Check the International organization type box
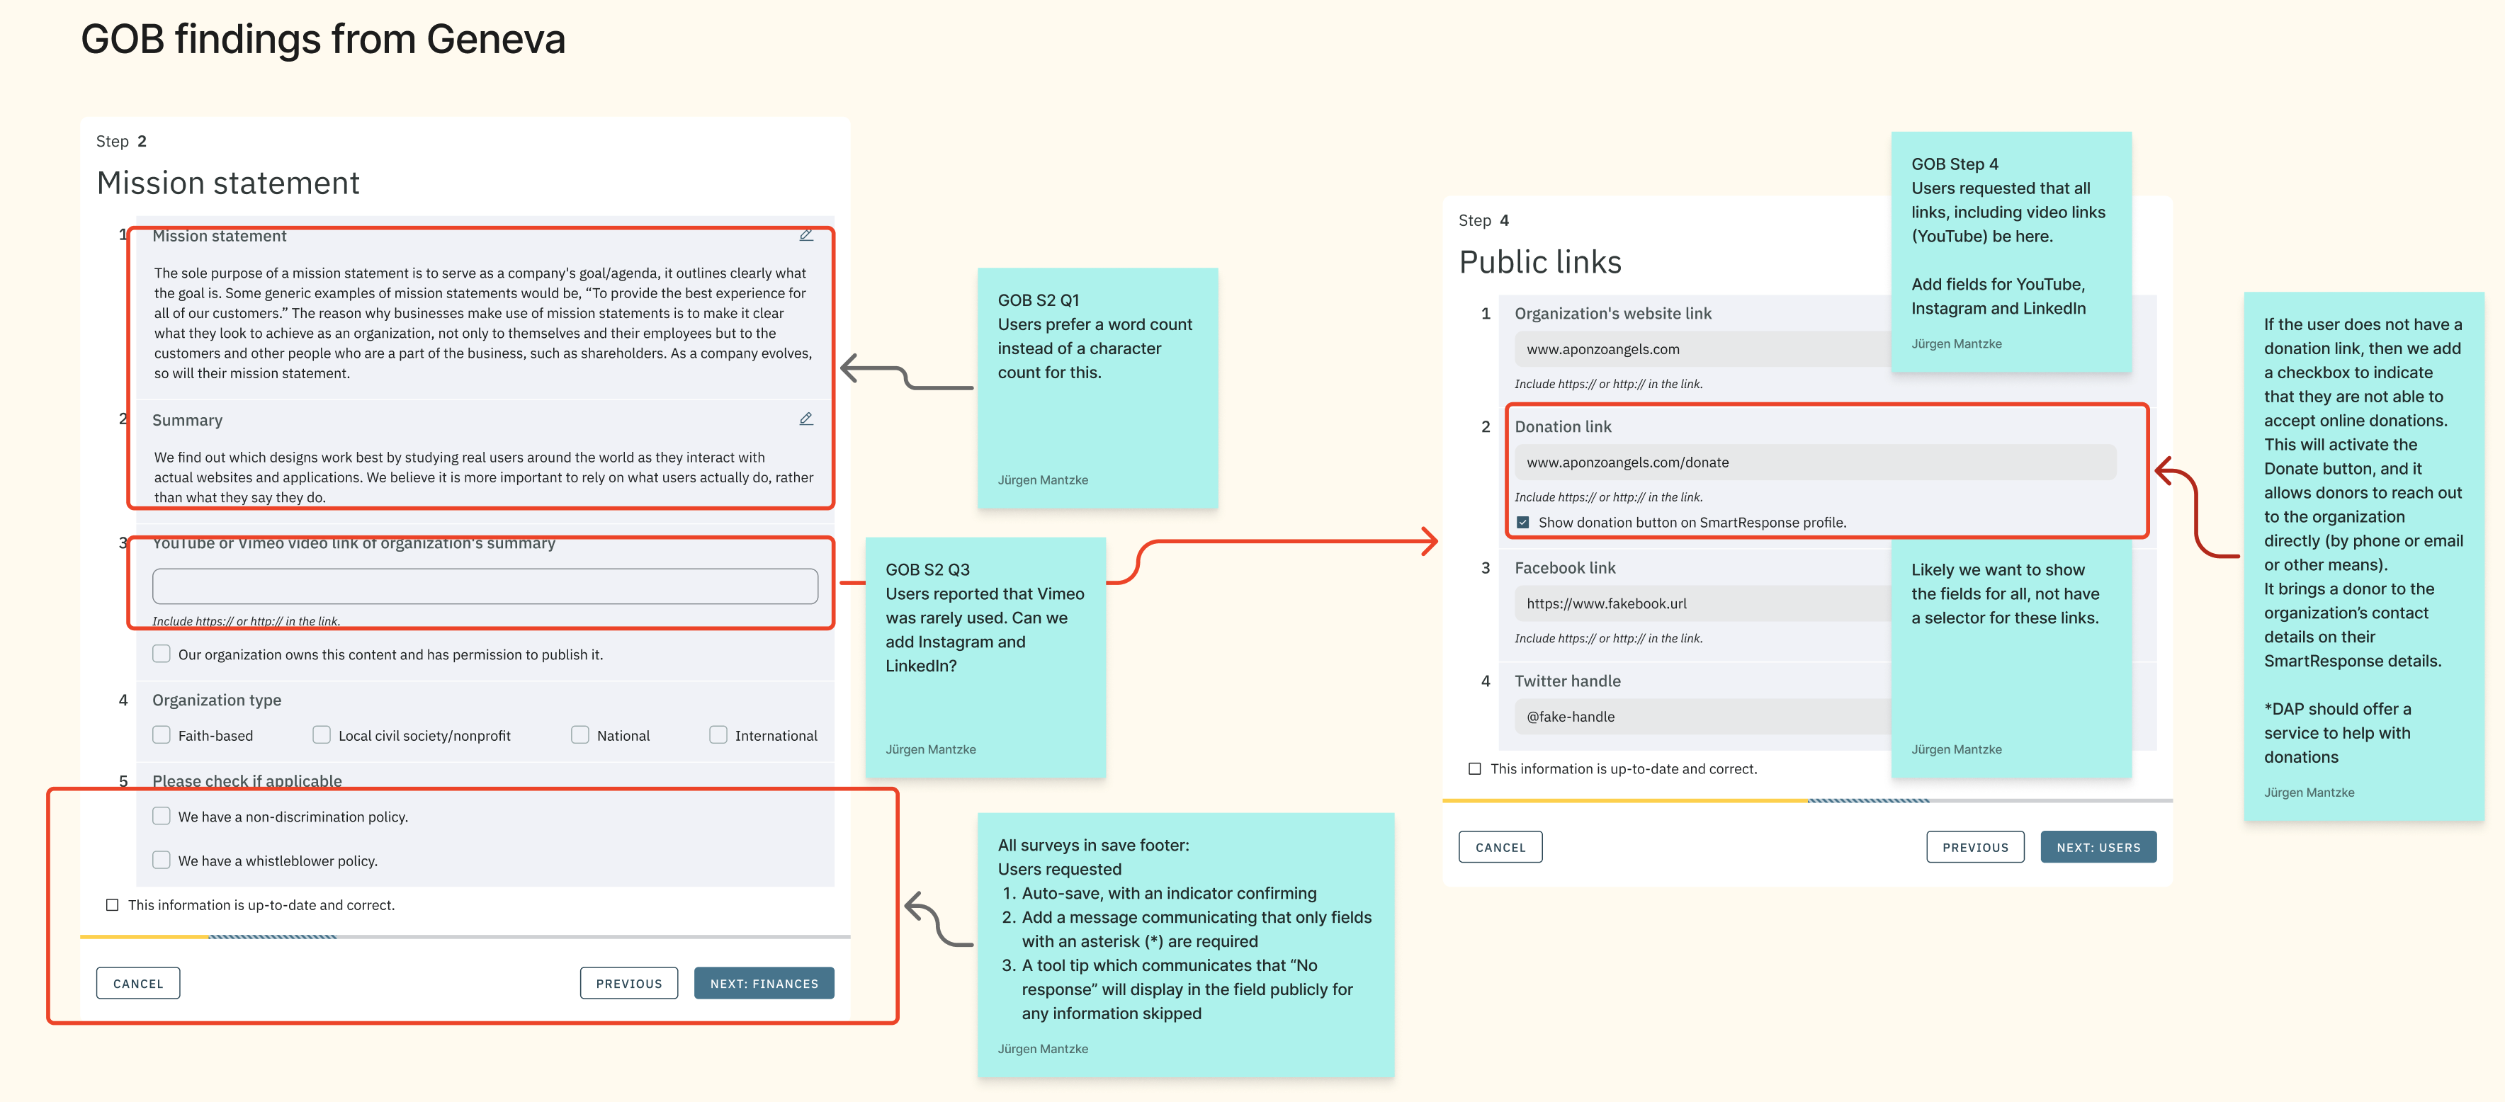2505x1102 pixels. (x=718, y=734)
